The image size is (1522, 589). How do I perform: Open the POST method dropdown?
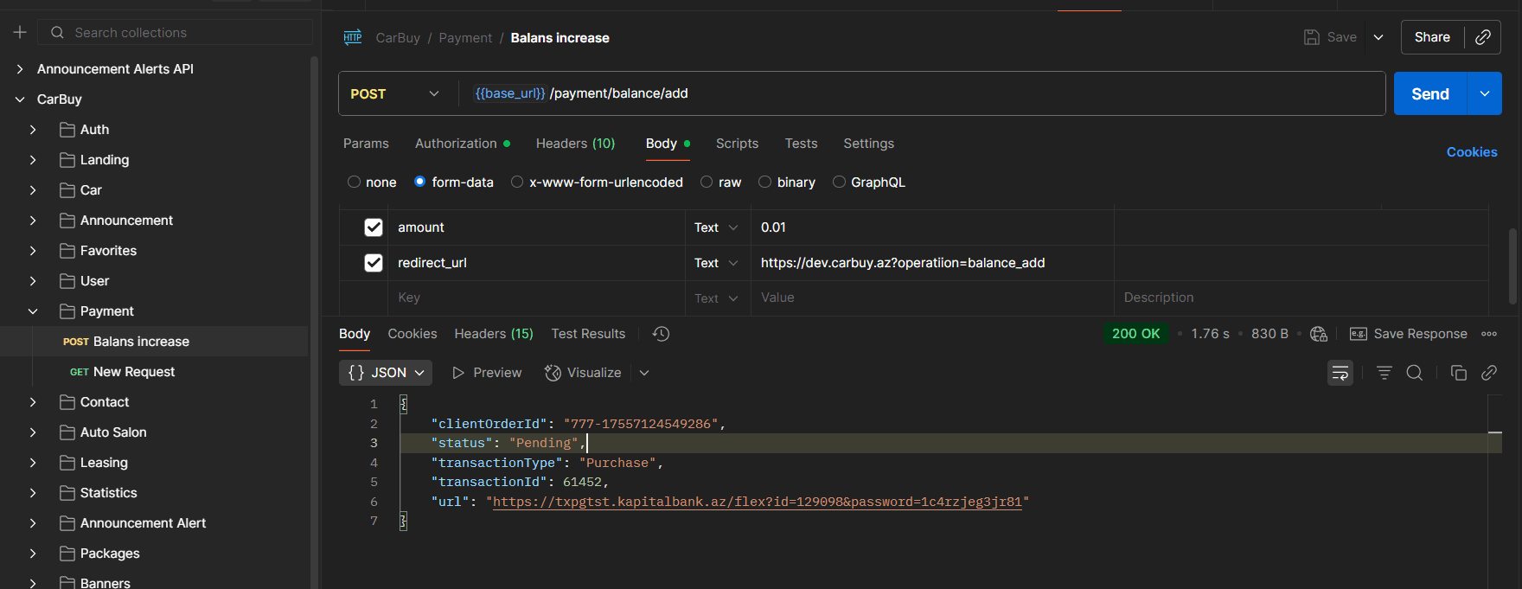396,93
